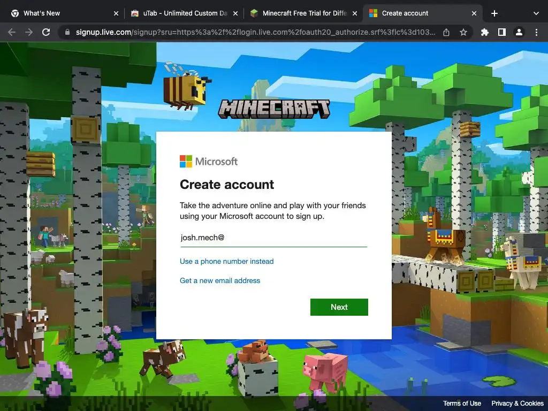Click the Minecraft logo banner
This screenshot has height=411, width=548.
tap(274, 109)
